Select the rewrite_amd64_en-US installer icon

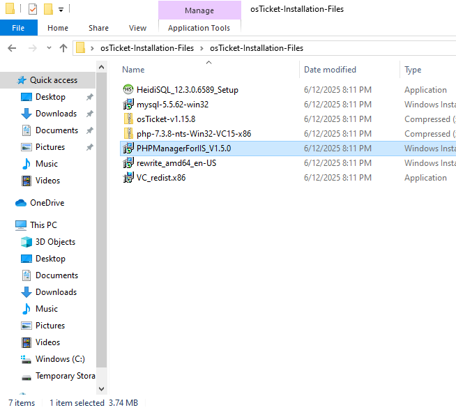pyautogui.click(x=128, y=163)
